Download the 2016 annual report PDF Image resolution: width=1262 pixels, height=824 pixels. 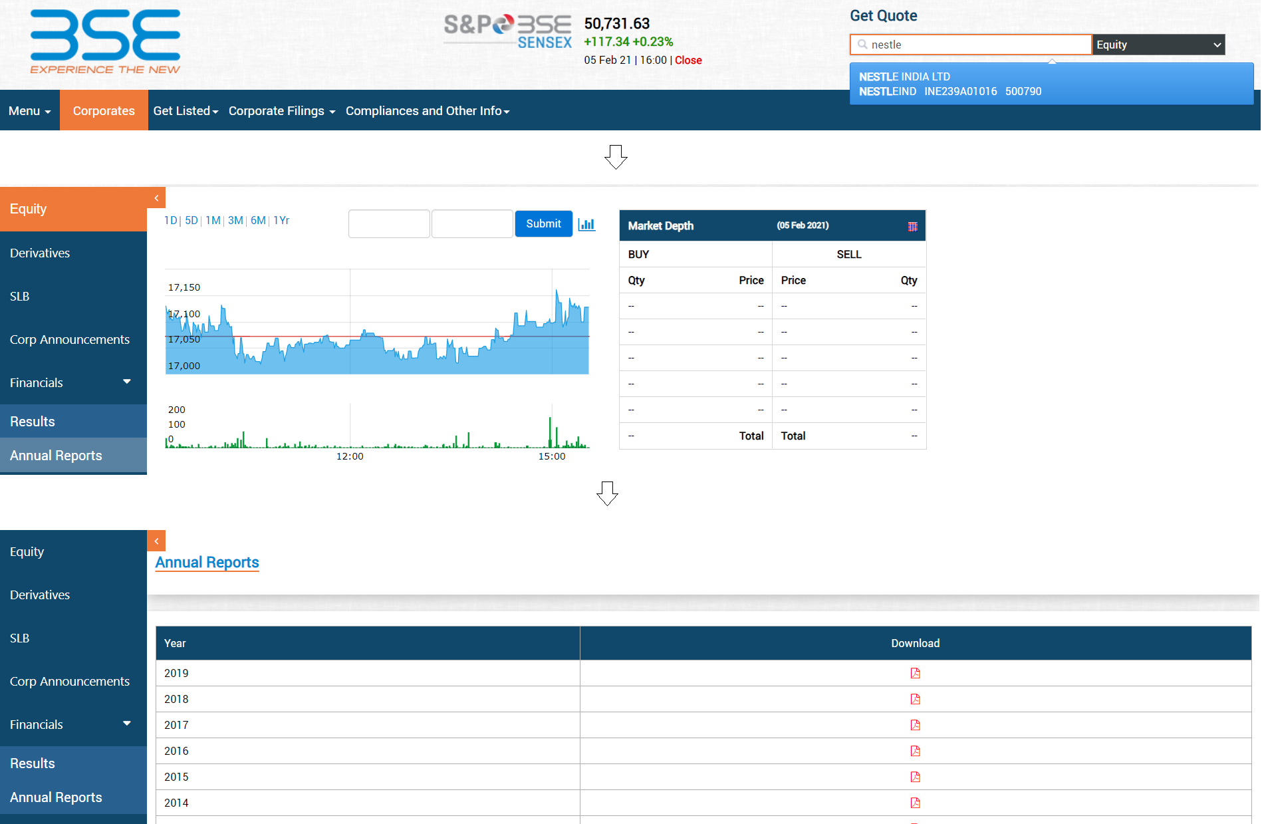click(x=916, y=751)
